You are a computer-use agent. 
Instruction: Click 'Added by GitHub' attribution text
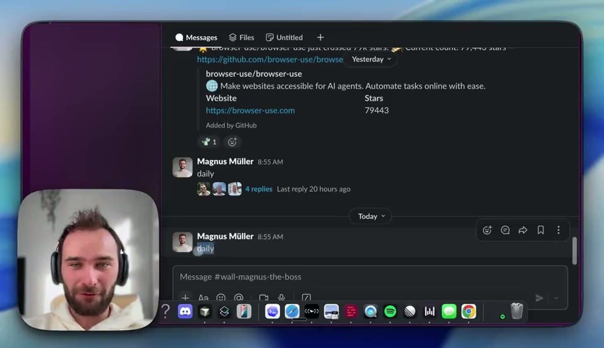coord(231,125)
